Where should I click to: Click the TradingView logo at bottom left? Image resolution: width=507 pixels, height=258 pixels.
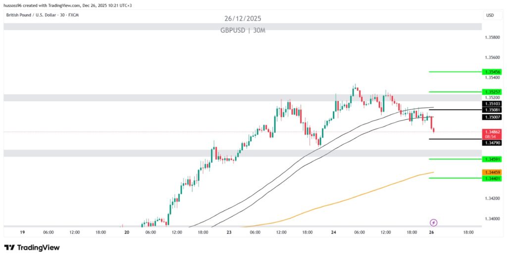pos(32,247)
